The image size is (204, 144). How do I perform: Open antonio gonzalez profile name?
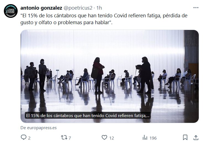click(x=41, y=8)
